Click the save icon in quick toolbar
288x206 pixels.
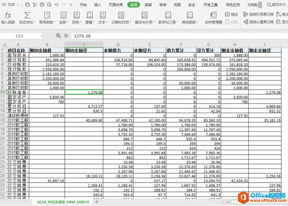[x=27, y=4]
